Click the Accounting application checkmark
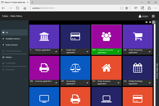Screen dimensions: 159x106 [87, 83]
